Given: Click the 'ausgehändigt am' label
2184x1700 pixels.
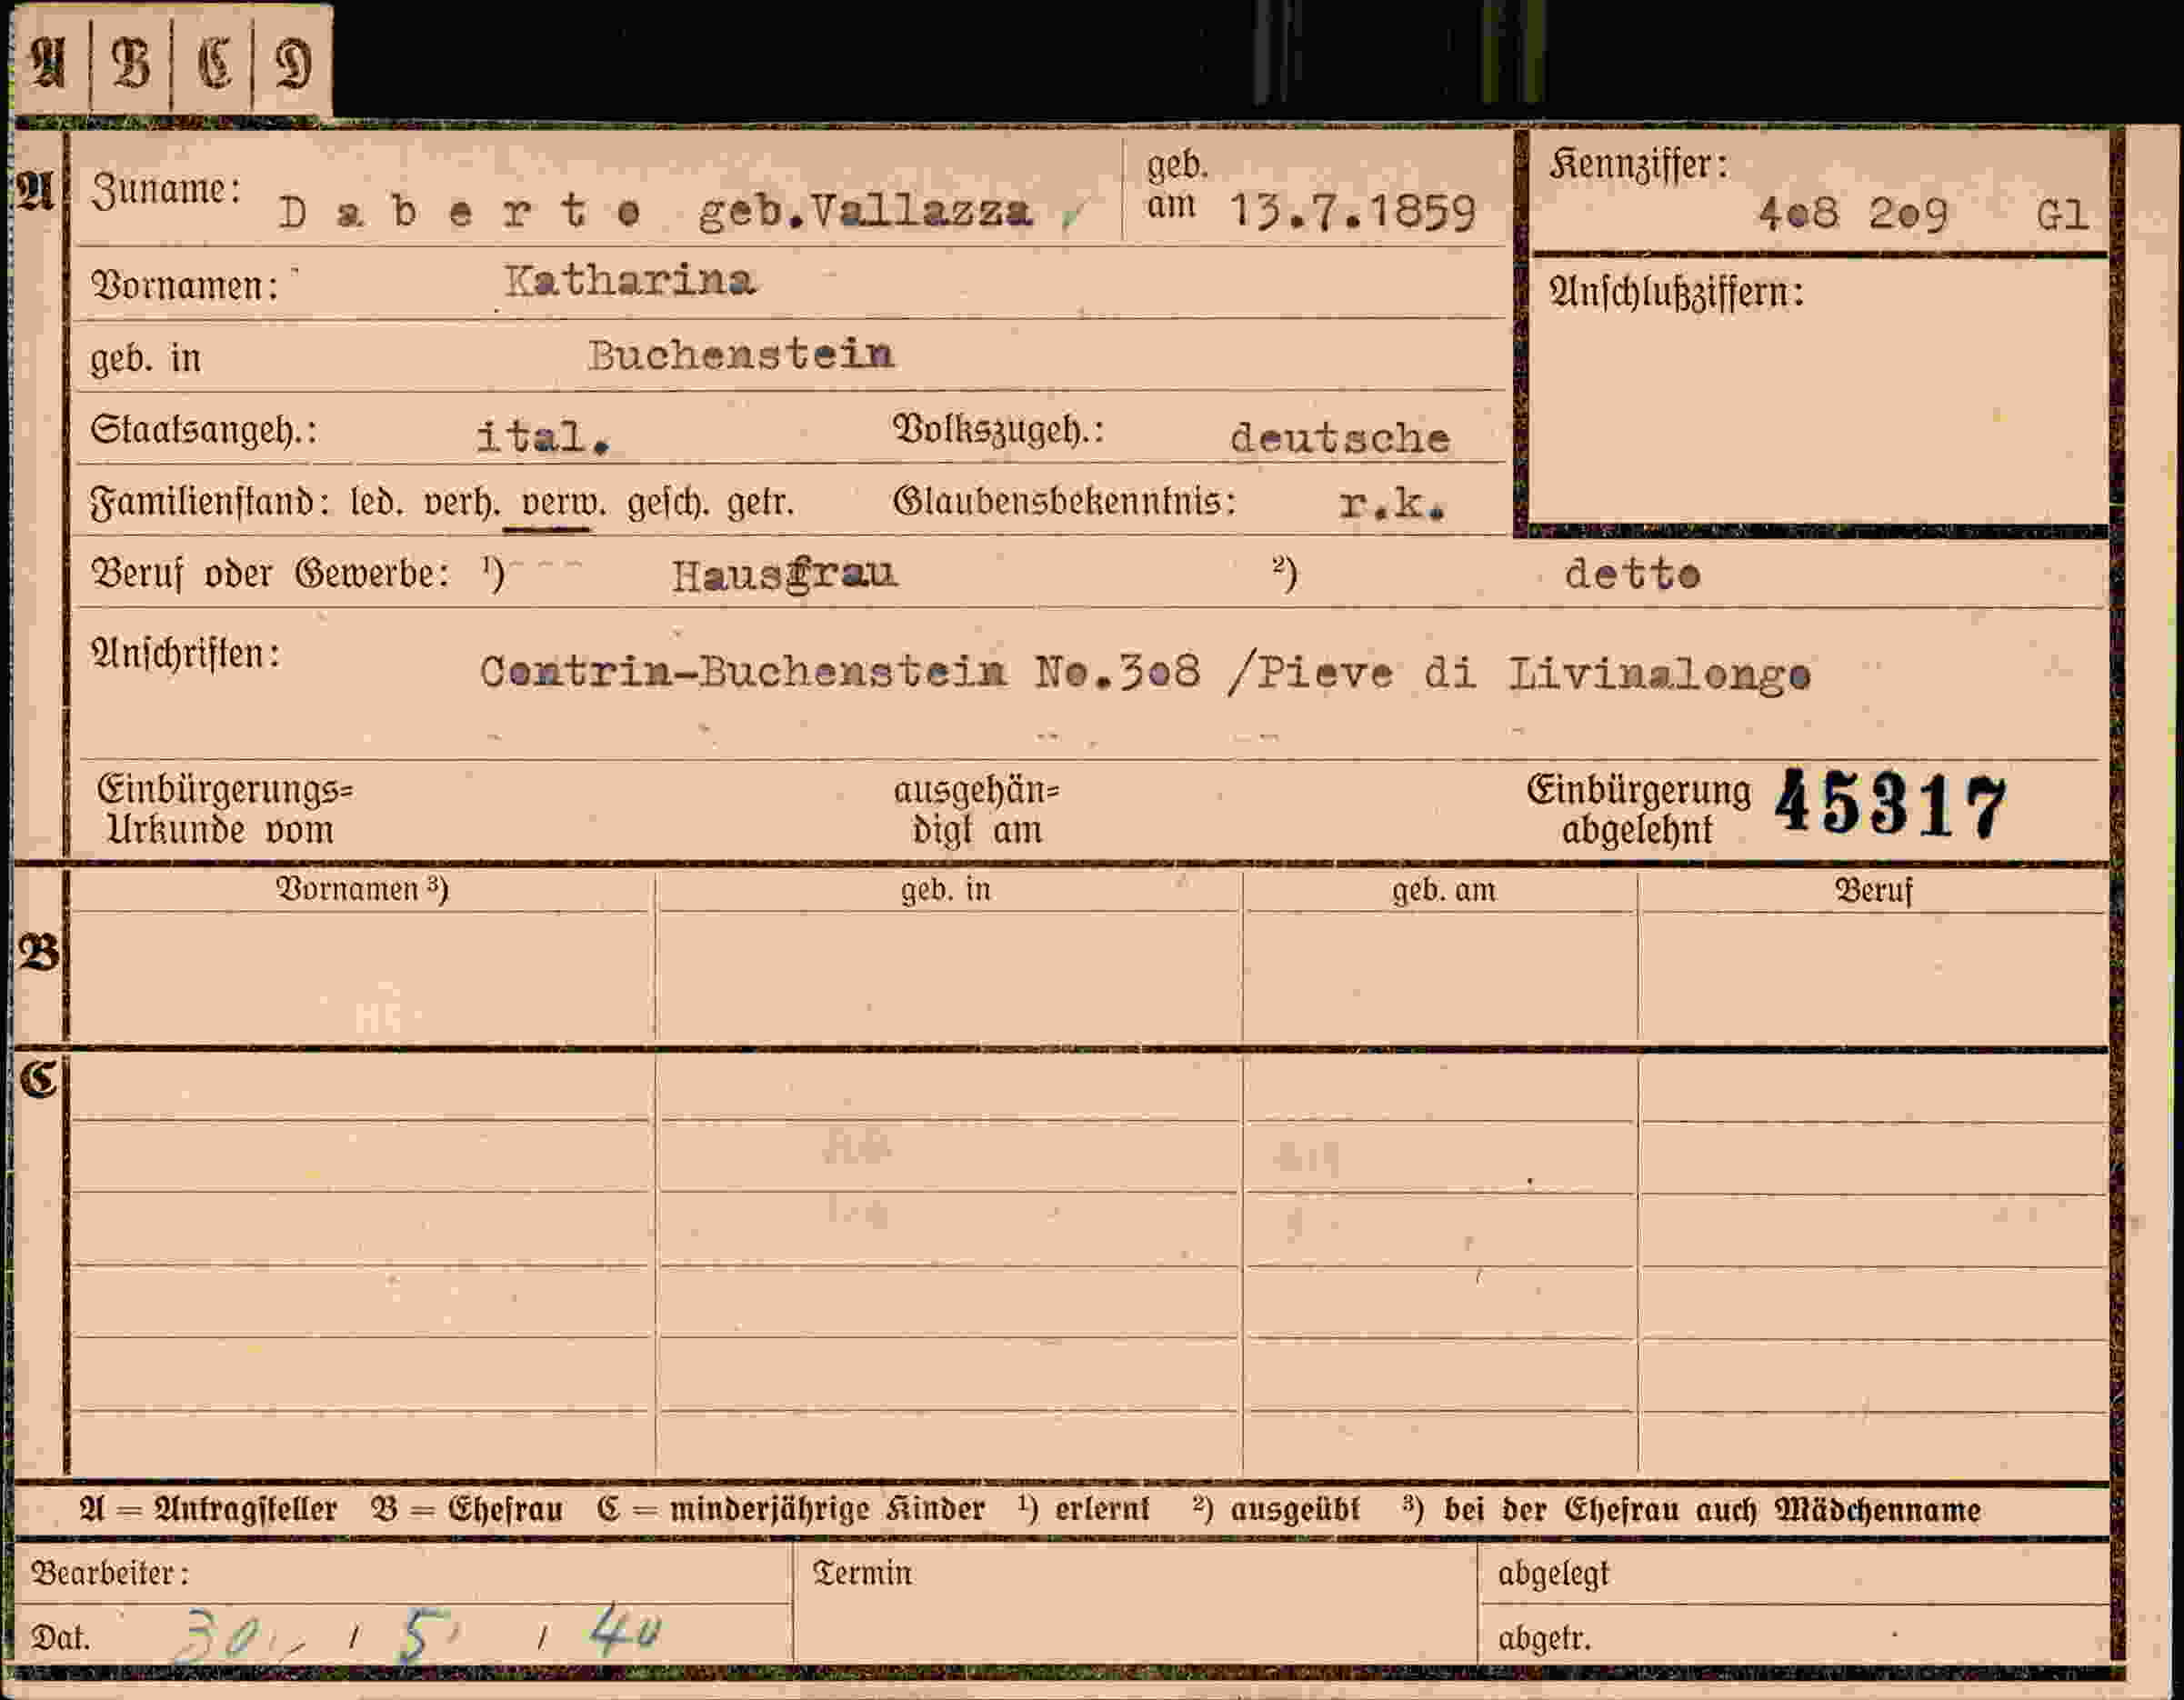Looking at the screenshot, I should click(x=976, y=809).
